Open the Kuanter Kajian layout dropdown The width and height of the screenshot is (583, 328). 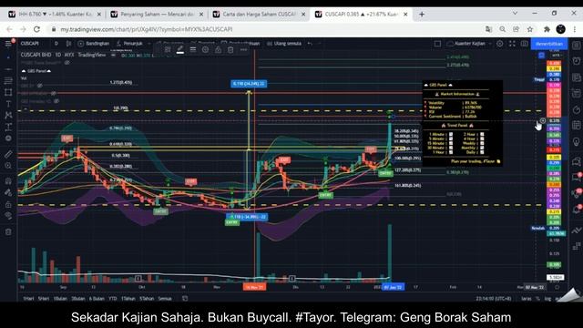tap(469, 44)
